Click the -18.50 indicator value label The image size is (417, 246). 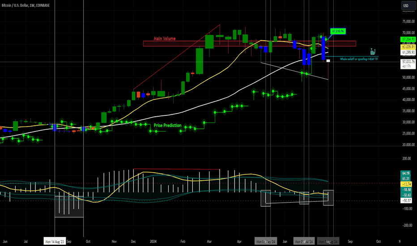pos(406,190)
